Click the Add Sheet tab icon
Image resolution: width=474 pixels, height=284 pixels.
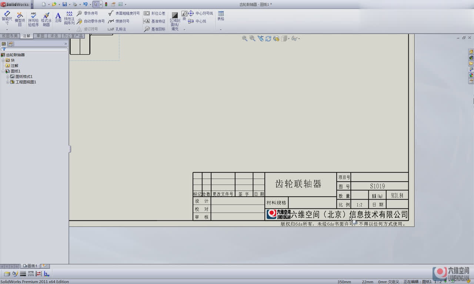[44, 266]
